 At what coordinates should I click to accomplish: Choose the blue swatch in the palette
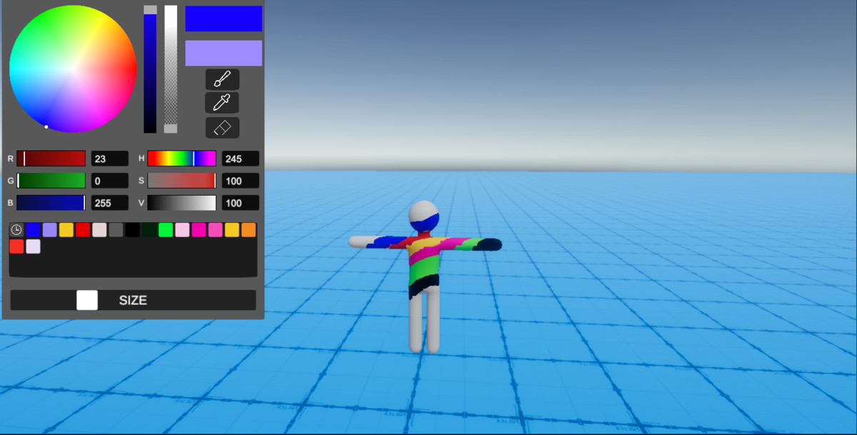33,230
